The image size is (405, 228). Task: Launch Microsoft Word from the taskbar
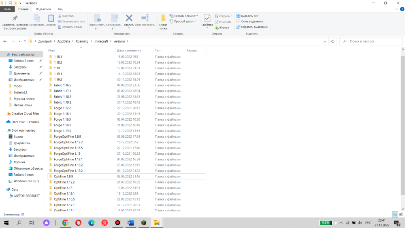[131, 223]
